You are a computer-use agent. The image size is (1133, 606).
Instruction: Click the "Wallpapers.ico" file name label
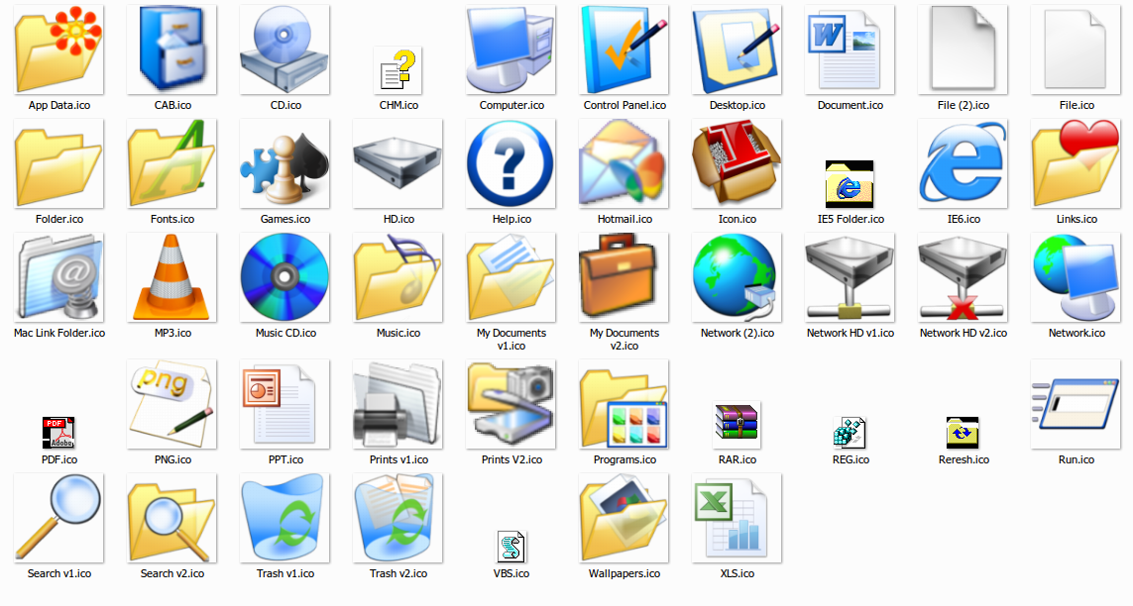(x=624, y=574)
